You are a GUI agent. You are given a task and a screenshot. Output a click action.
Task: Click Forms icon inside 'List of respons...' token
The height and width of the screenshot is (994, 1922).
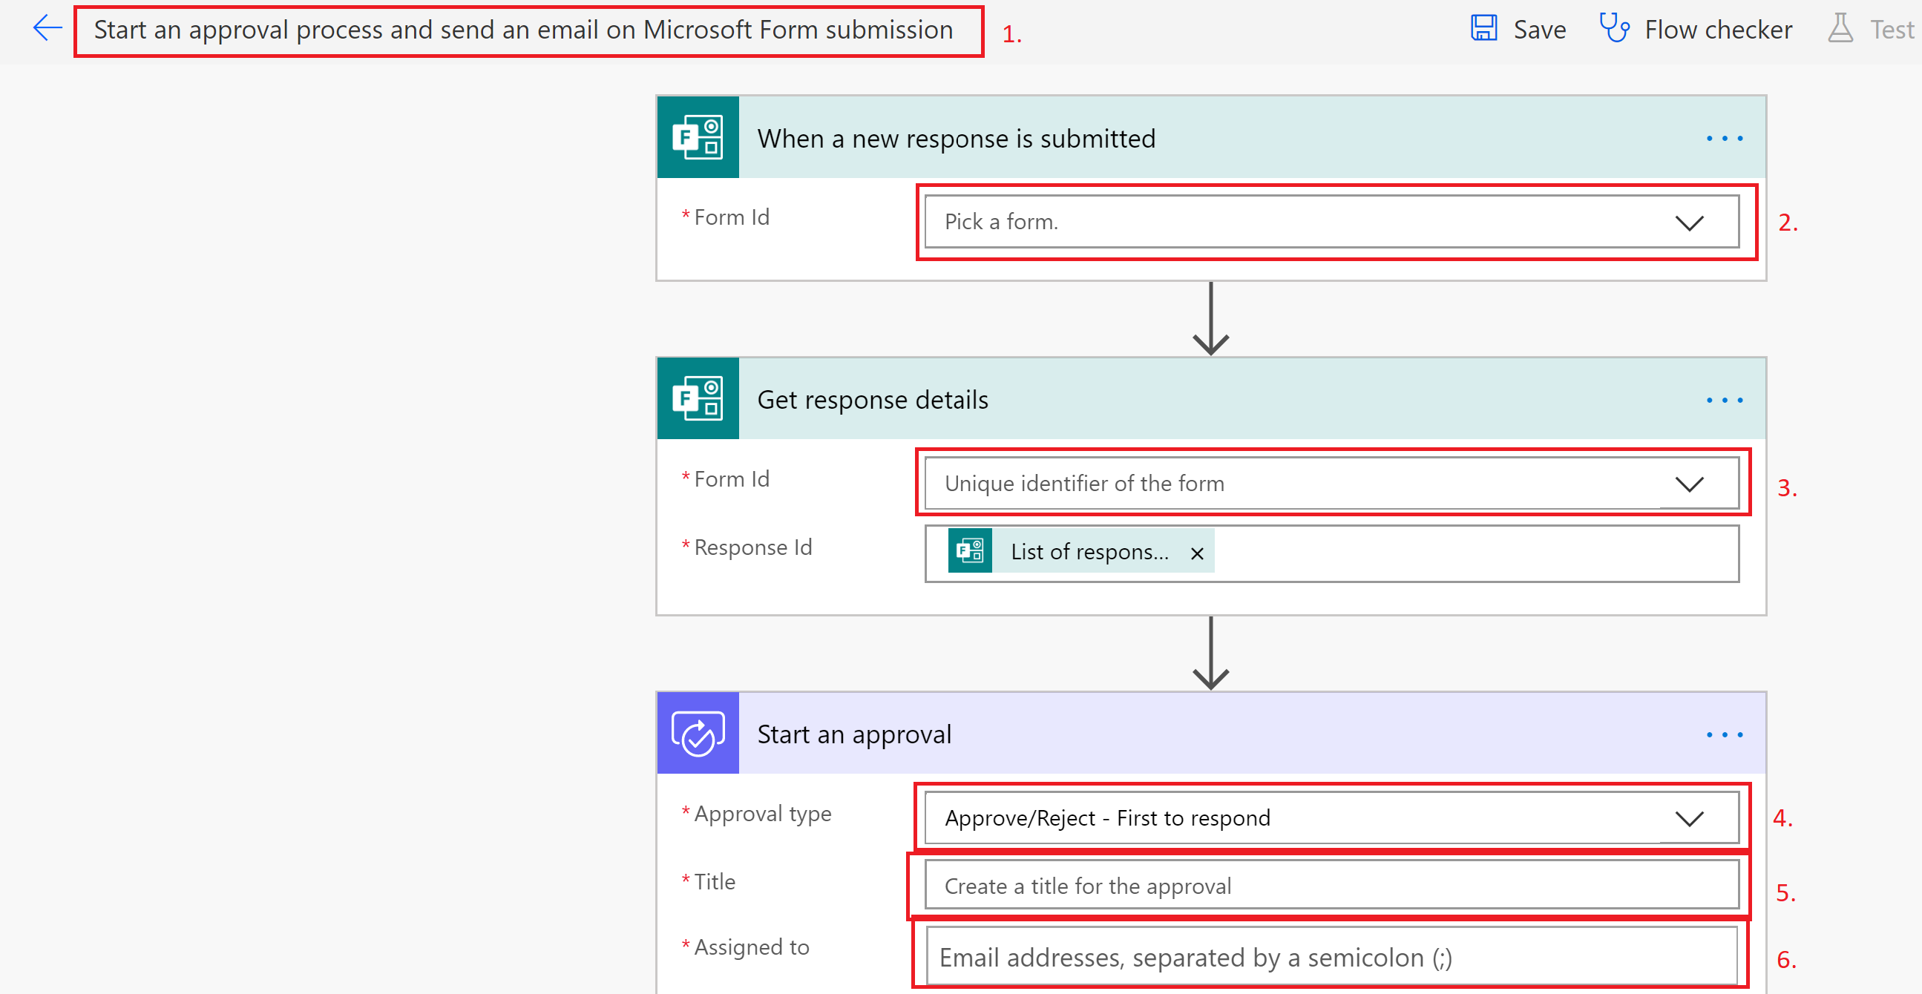[x=970, y=551]
